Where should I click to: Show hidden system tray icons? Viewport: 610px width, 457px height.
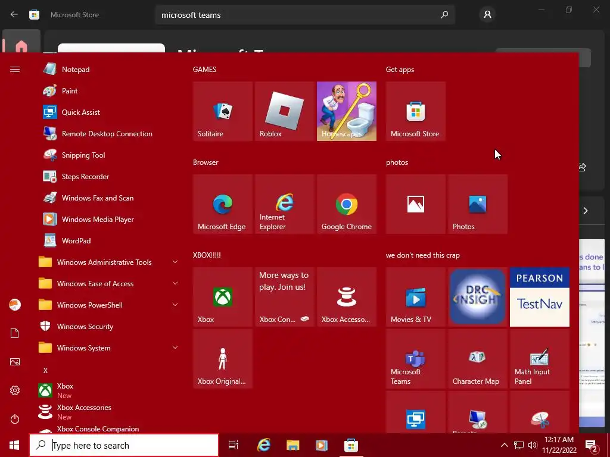pyautogui.click(x=504, y=445)
